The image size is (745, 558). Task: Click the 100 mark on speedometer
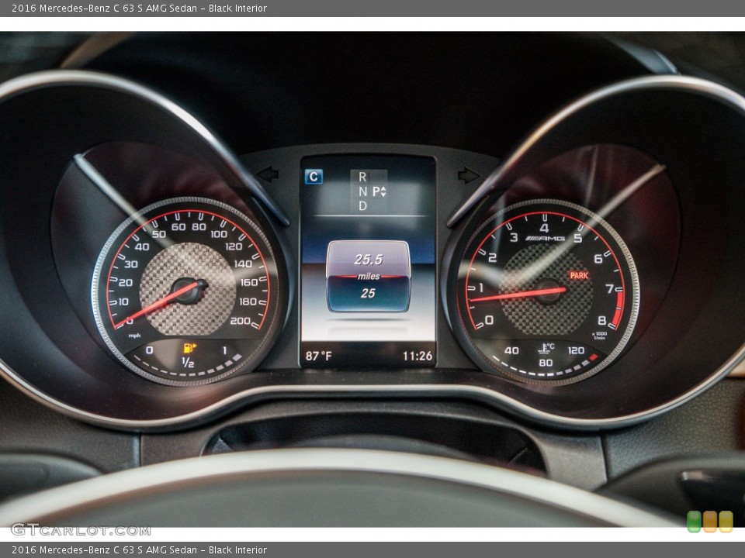click(x=219, y=233)
